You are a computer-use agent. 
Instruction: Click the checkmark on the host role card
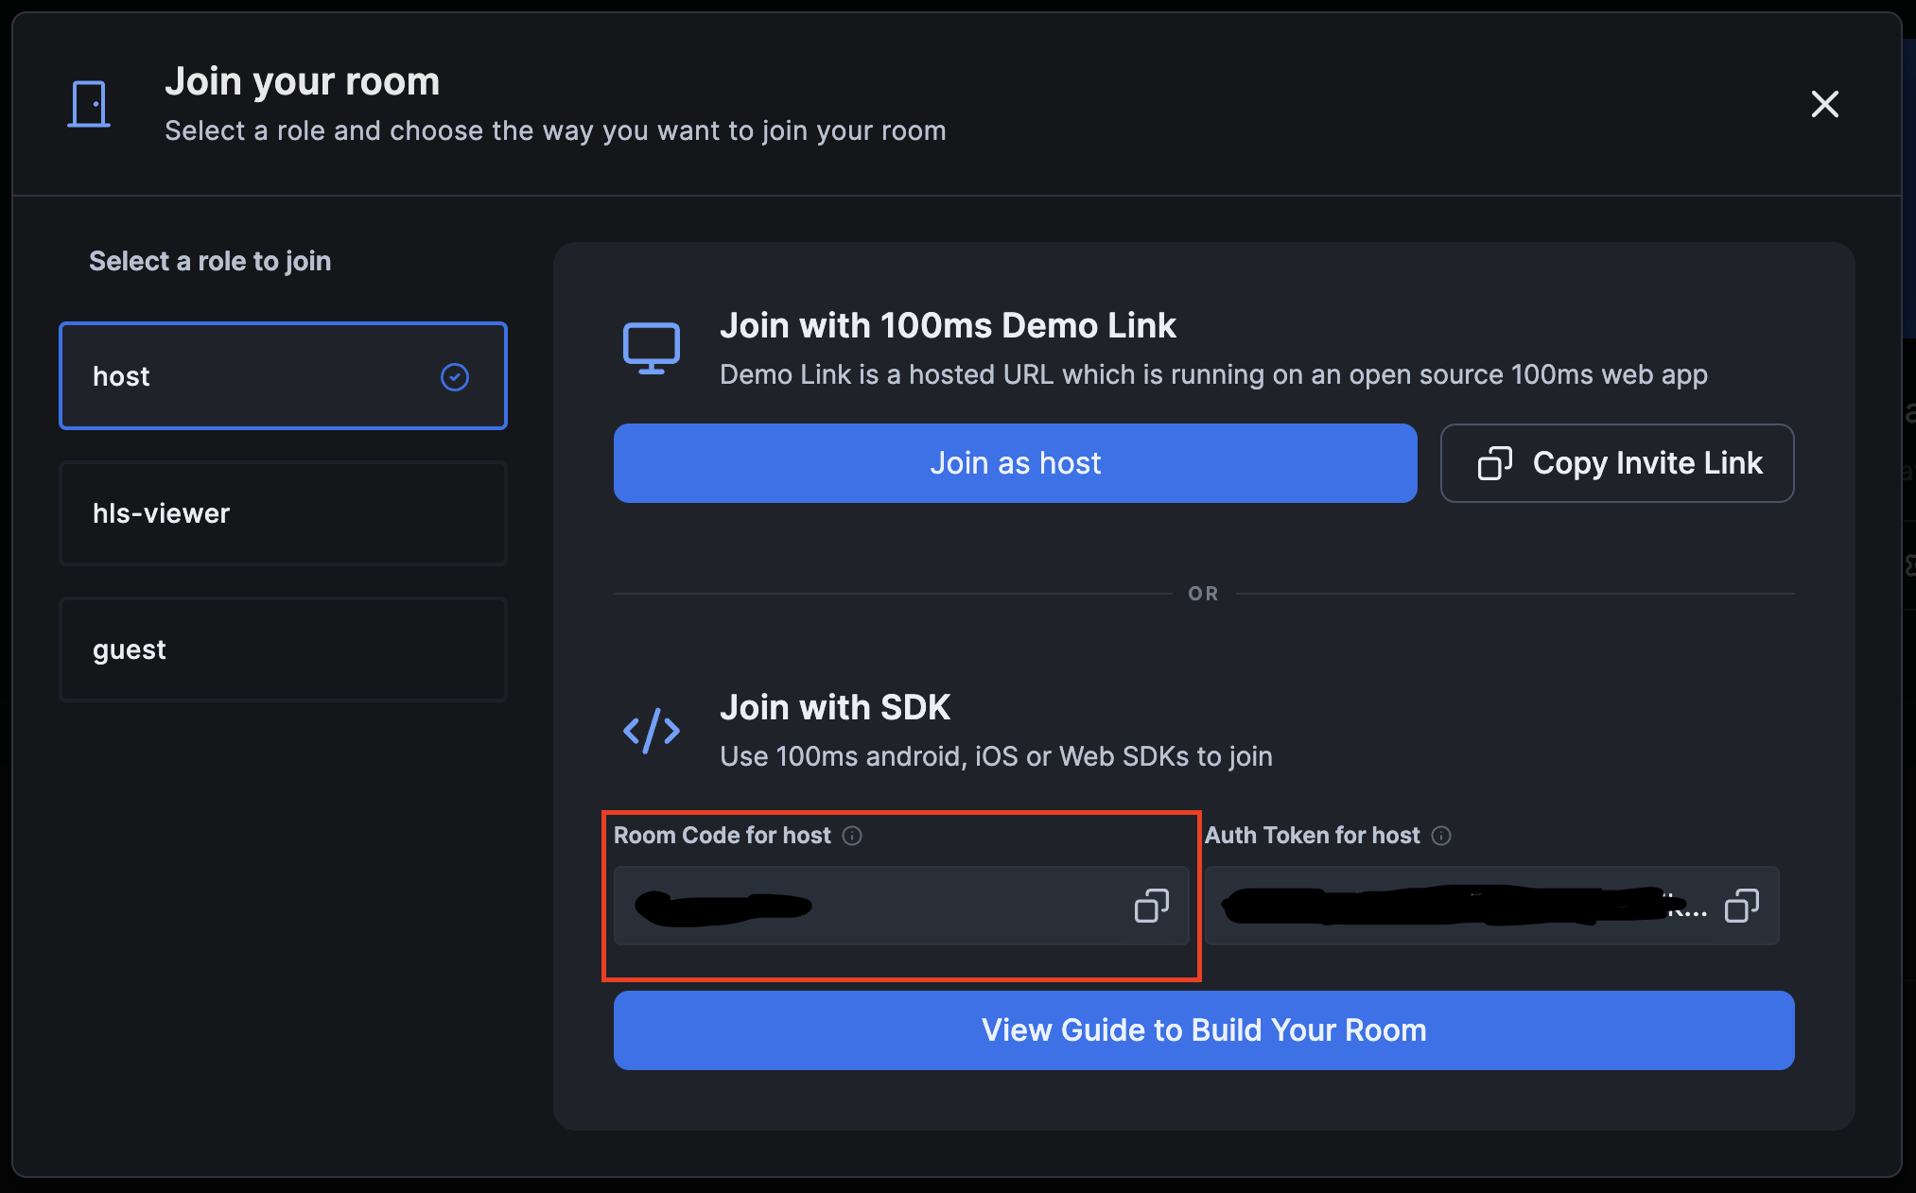point(455,376)
